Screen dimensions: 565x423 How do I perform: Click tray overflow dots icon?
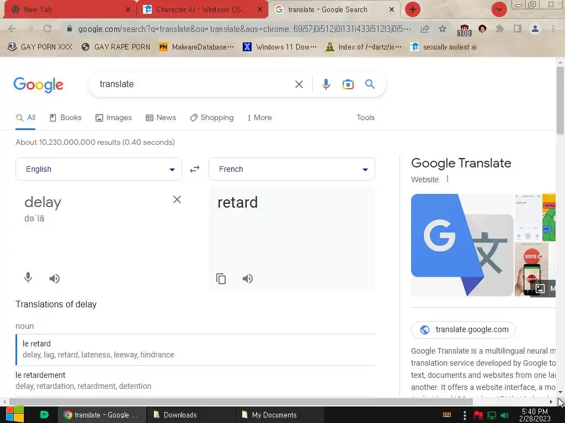click(x=465, y=415)
